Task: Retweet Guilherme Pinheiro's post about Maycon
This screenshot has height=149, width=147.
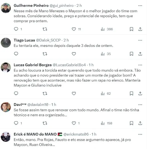Action: (45, 29)
